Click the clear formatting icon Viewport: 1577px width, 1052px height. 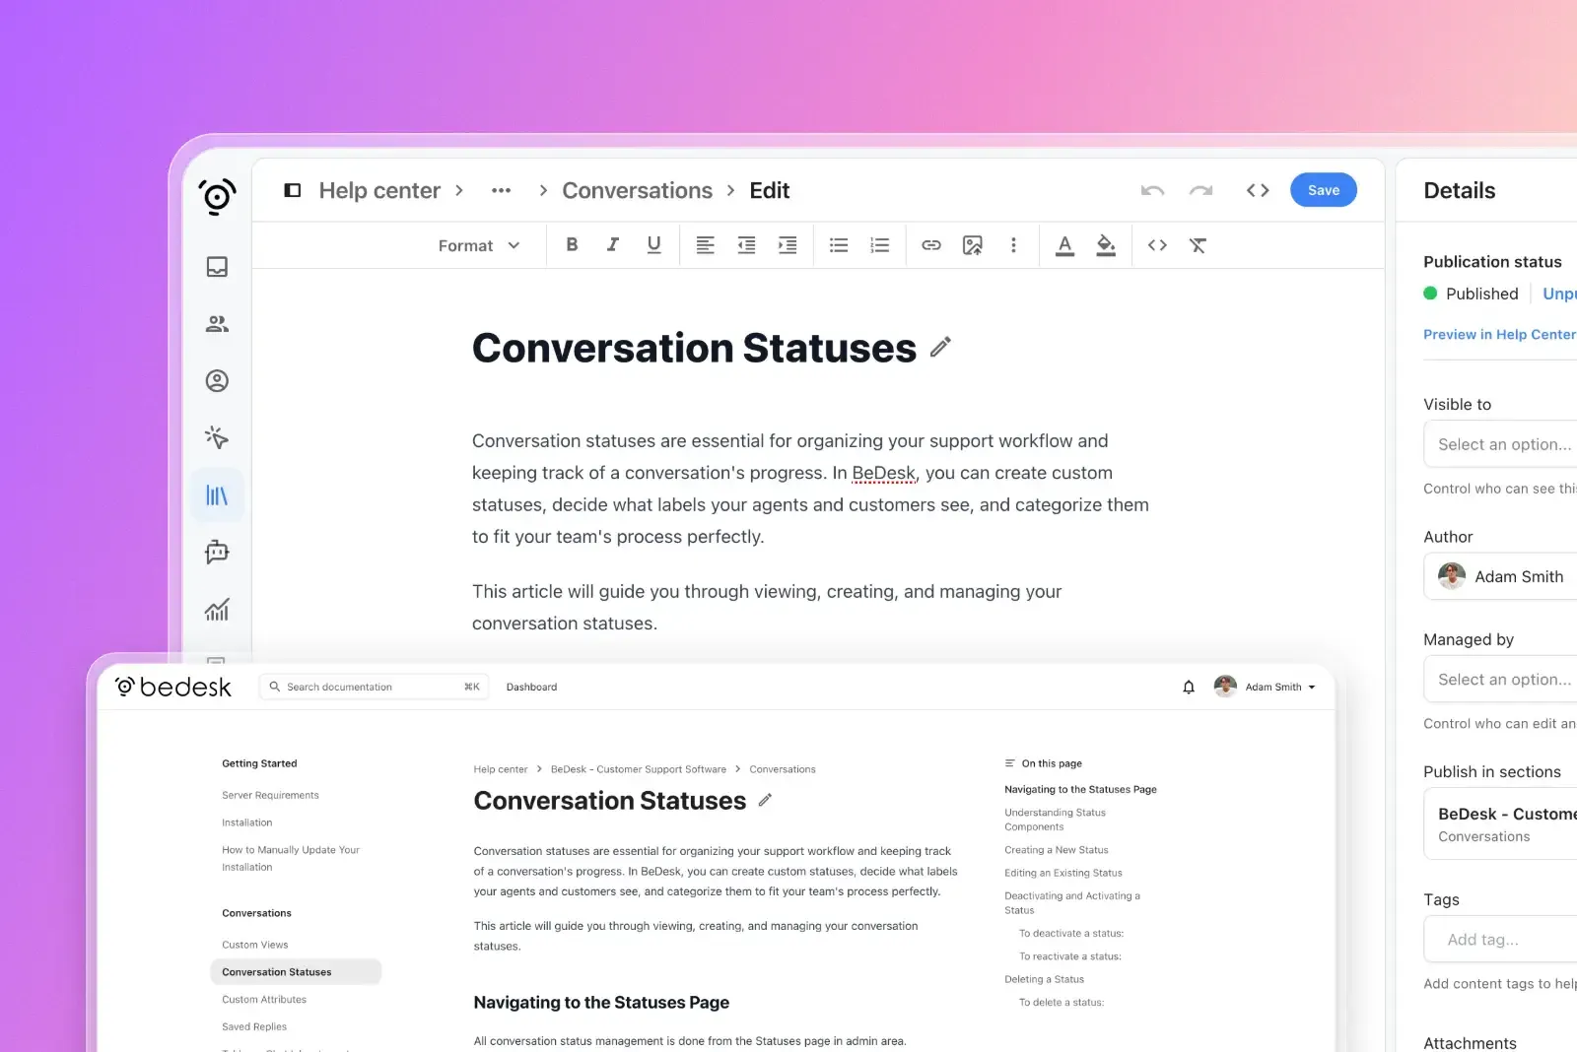[1198, 245]
